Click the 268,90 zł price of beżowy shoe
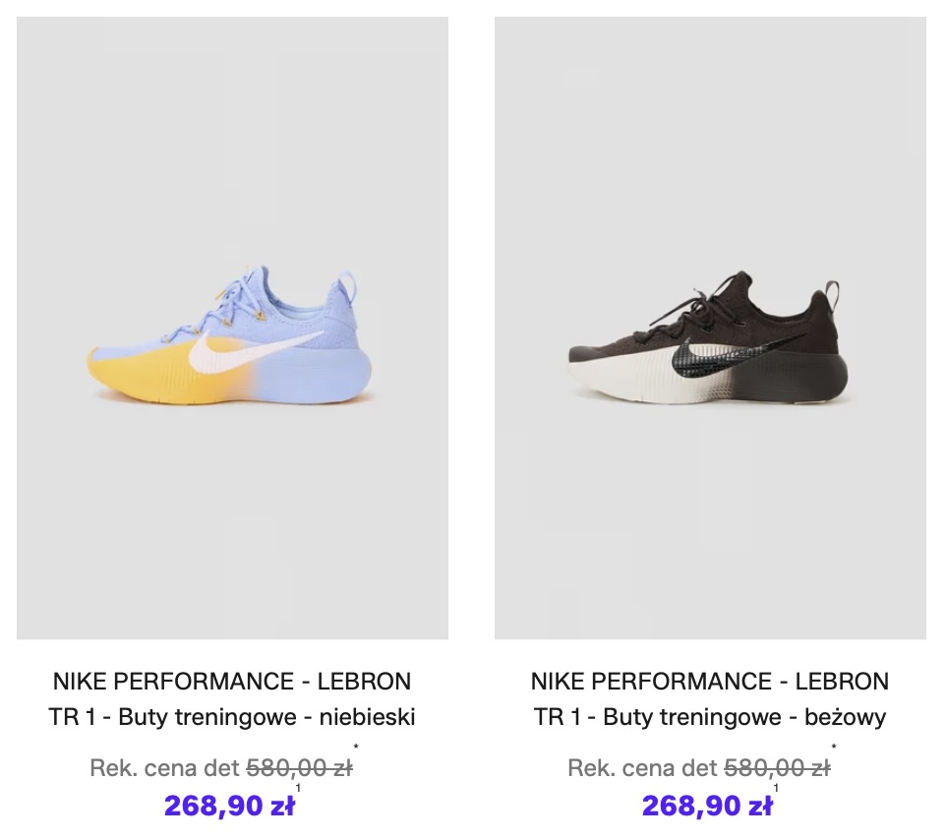The width and height of the screenshot is (946, 840). 706,806
